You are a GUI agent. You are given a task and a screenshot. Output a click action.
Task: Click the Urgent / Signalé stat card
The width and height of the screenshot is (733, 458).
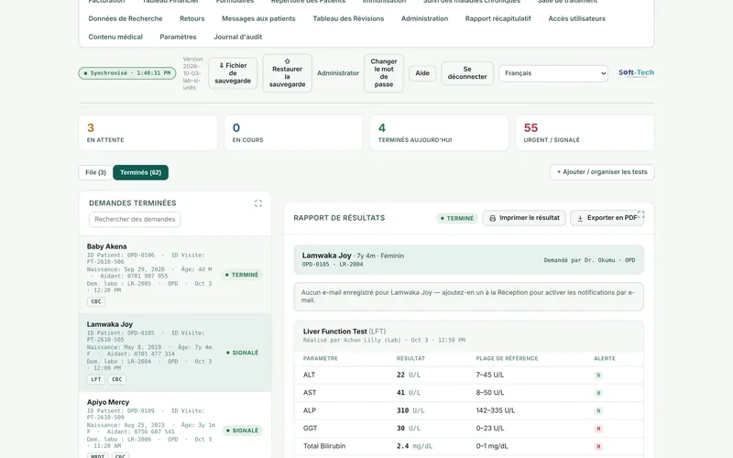tap(585, 133)
